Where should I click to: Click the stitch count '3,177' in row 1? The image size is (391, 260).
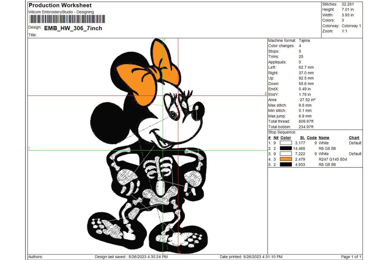coord(300,143)
